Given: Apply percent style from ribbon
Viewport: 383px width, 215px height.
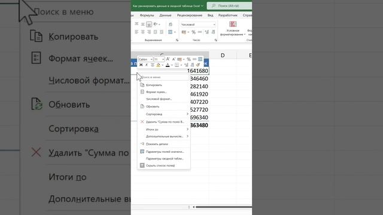Looking at the screenshot, I should click(x=193, y=32).
